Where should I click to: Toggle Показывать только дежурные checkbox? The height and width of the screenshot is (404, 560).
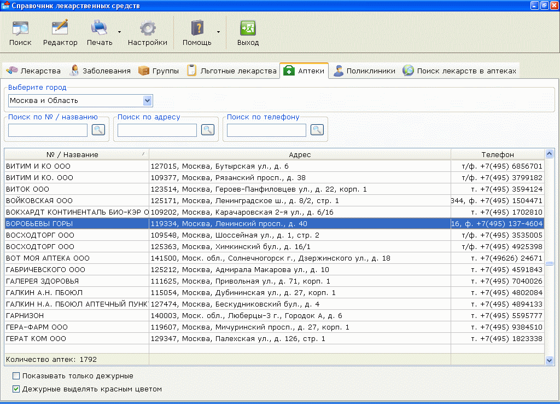[16, 376]
